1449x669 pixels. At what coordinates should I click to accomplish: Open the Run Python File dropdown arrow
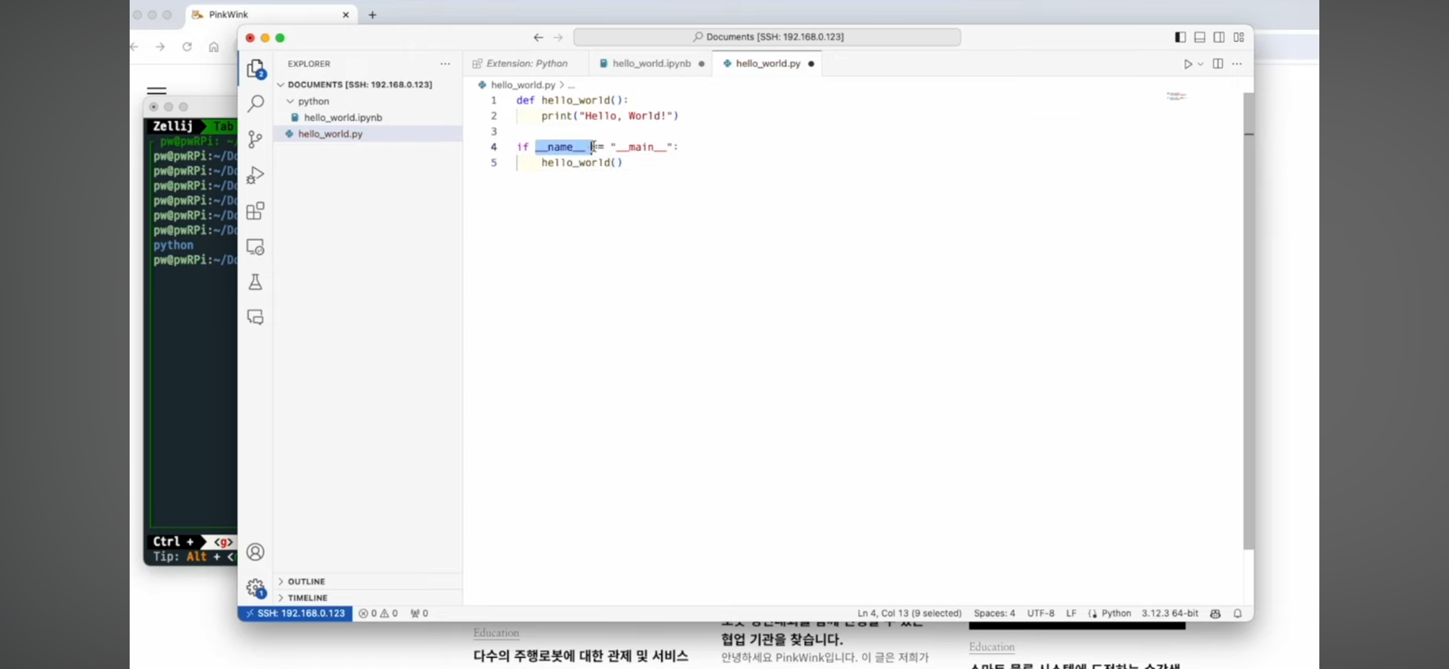click(x=1200, y=64)
